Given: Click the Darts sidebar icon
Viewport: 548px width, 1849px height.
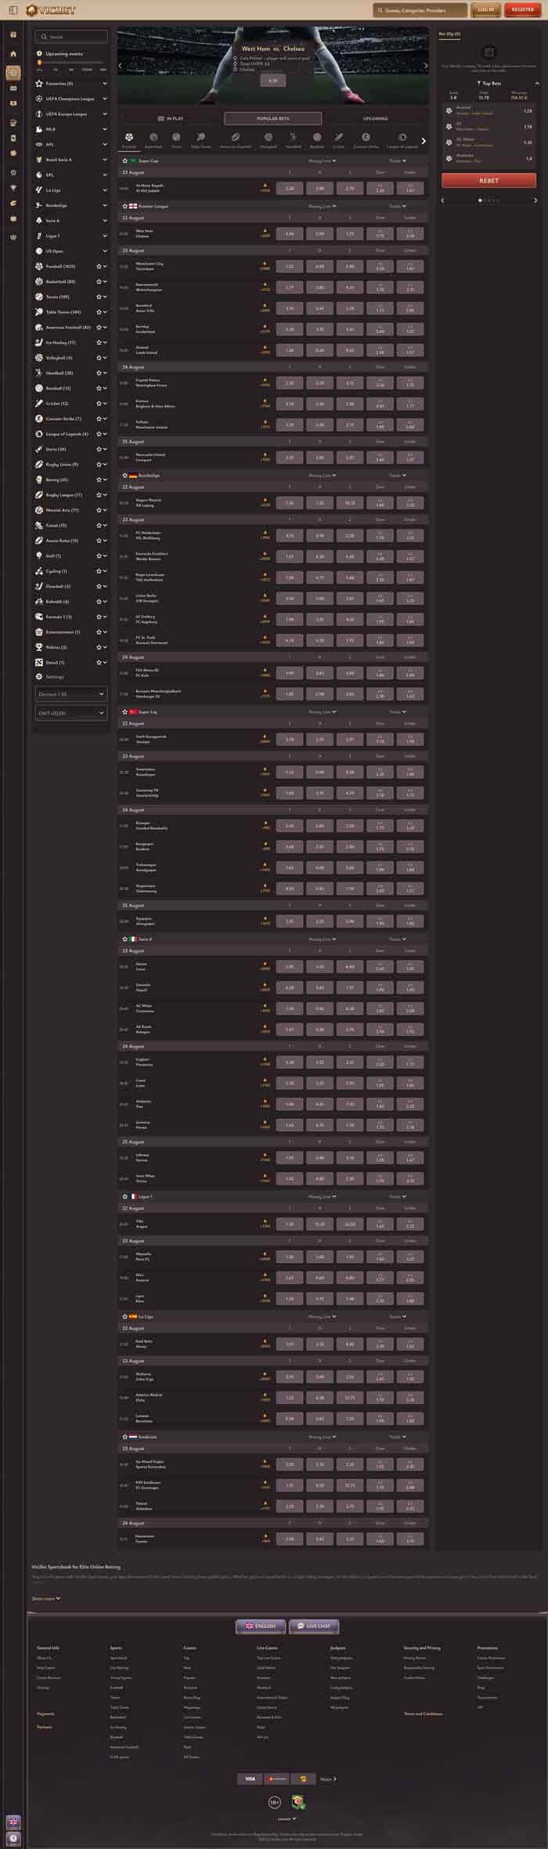Looking at the screenshot, I should (x=39, y=449).
